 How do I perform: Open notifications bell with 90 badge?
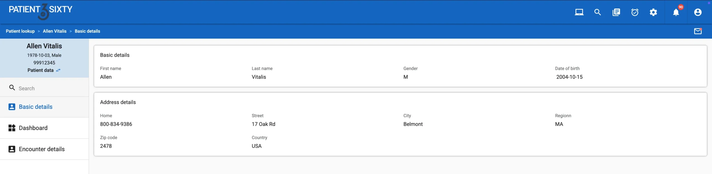click(676, 12)
